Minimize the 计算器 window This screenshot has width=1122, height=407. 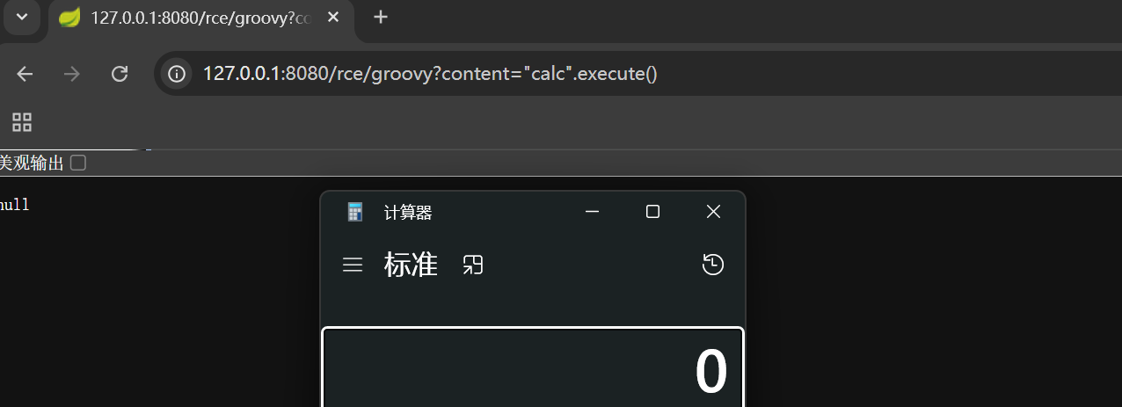(592, 212)
